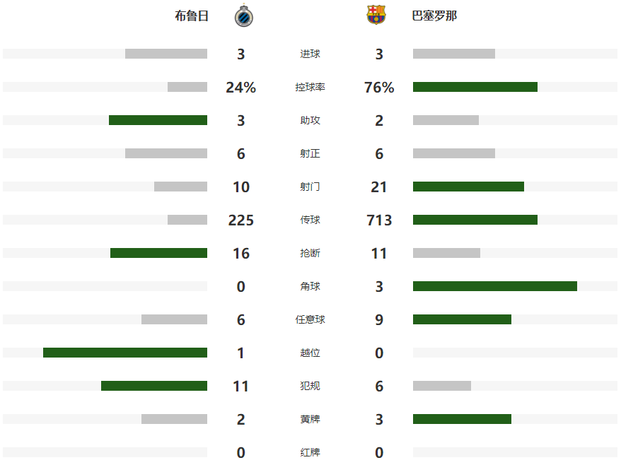Viewport: 621px width, 460px height.
Task: Select the 进球 goals stat label
Action: (x=310, y=54)
